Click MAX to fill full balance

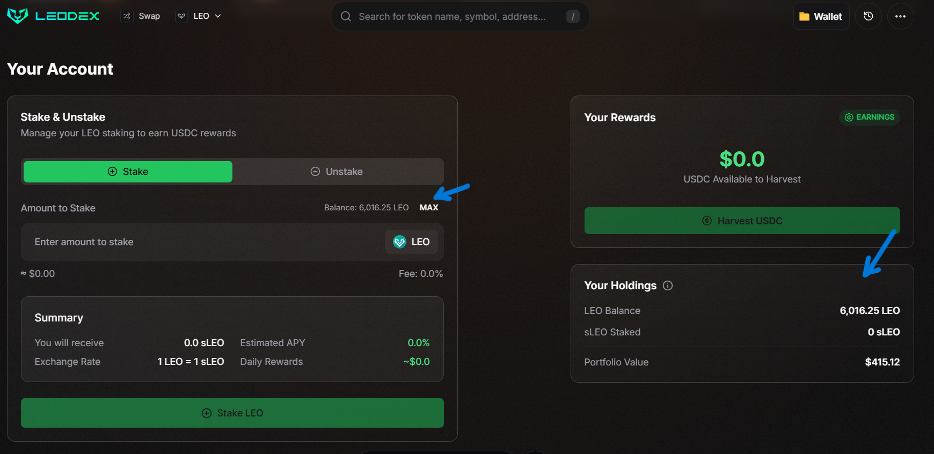point(428,208)
